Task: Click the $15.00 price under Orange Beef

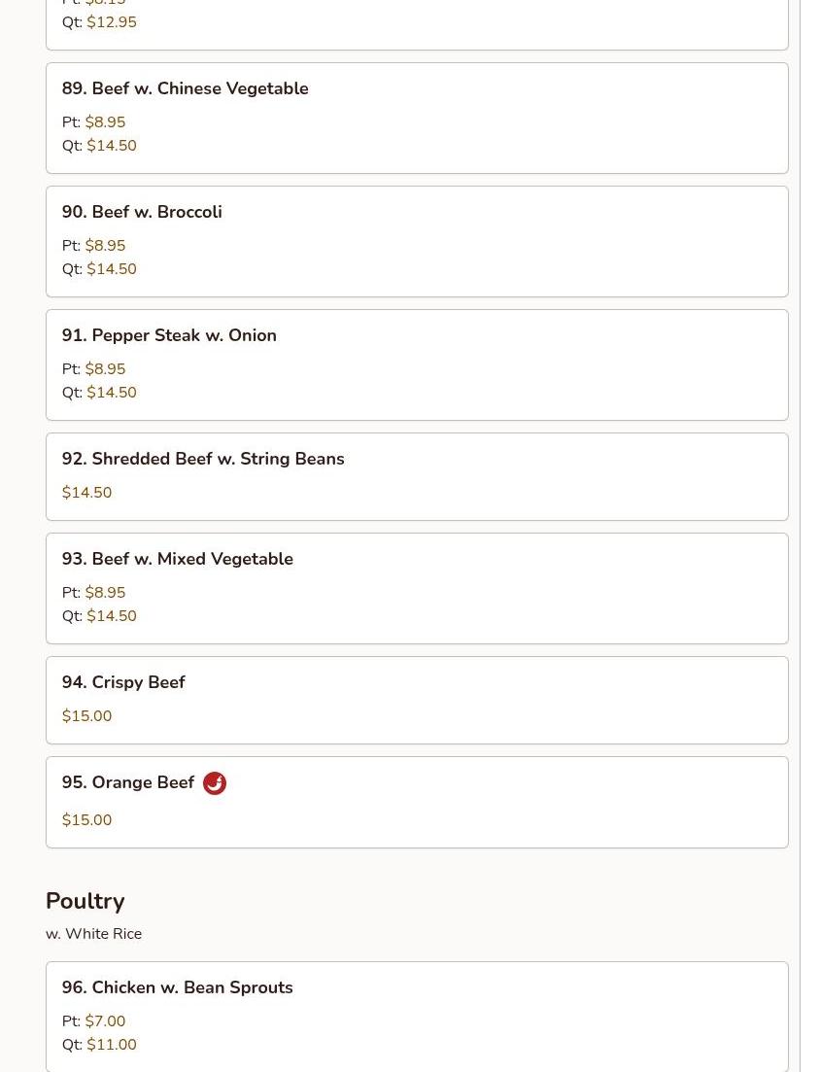Action: [x=86, y=819]
